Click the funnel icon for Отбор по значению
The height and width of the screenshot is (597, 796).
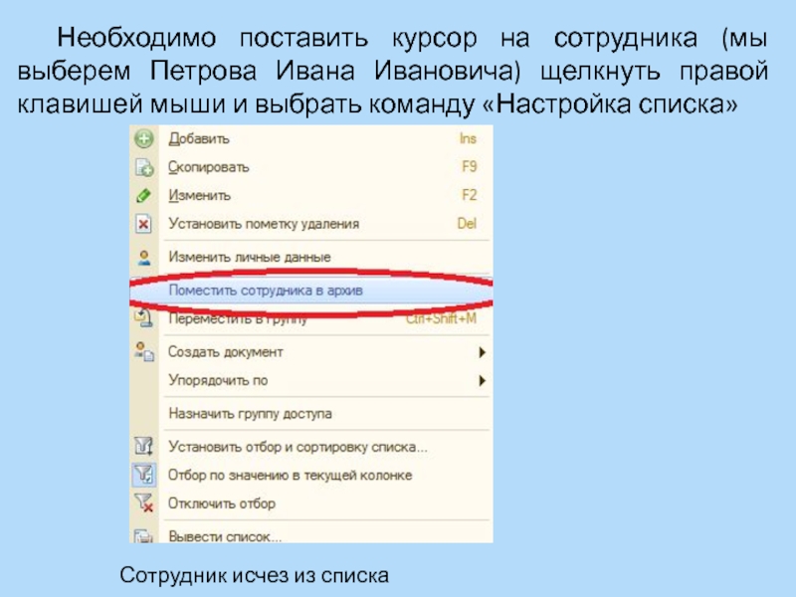point(143,476)
